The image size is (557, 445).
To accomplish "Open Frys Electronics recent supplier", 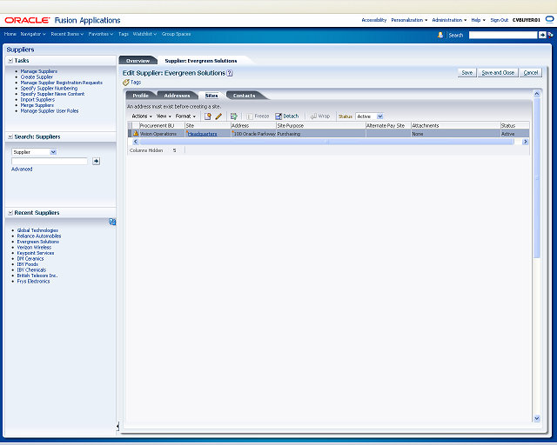I will [33, 282].
